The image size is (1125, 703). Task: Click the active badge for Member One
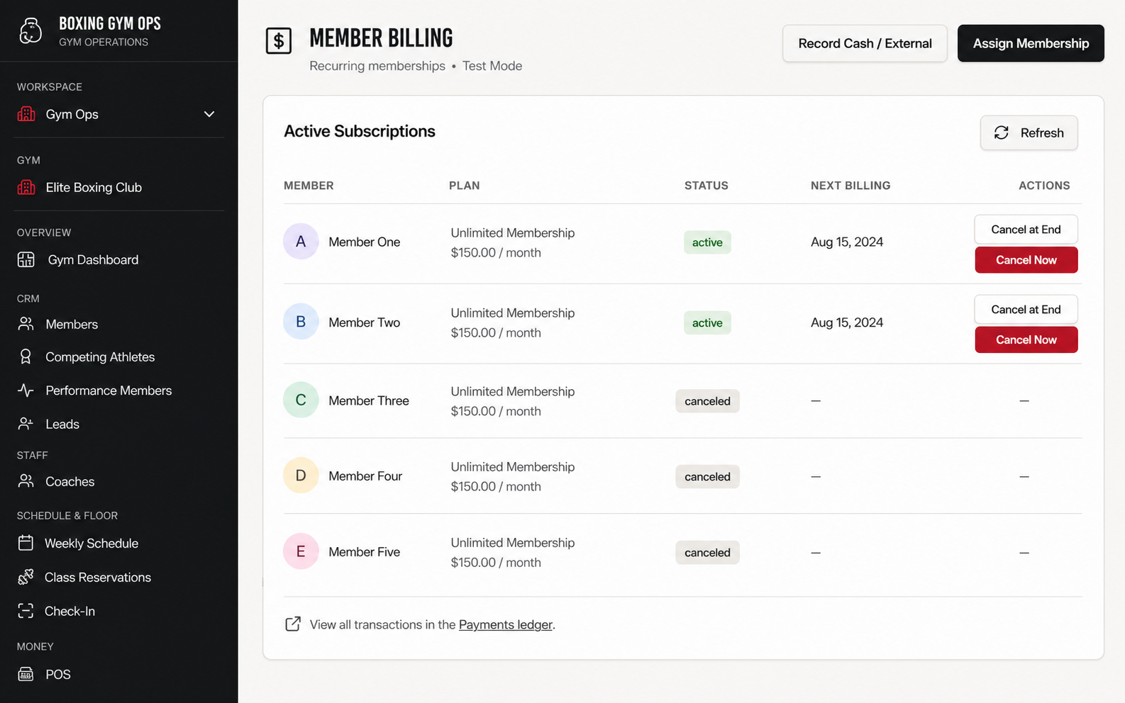707,242
